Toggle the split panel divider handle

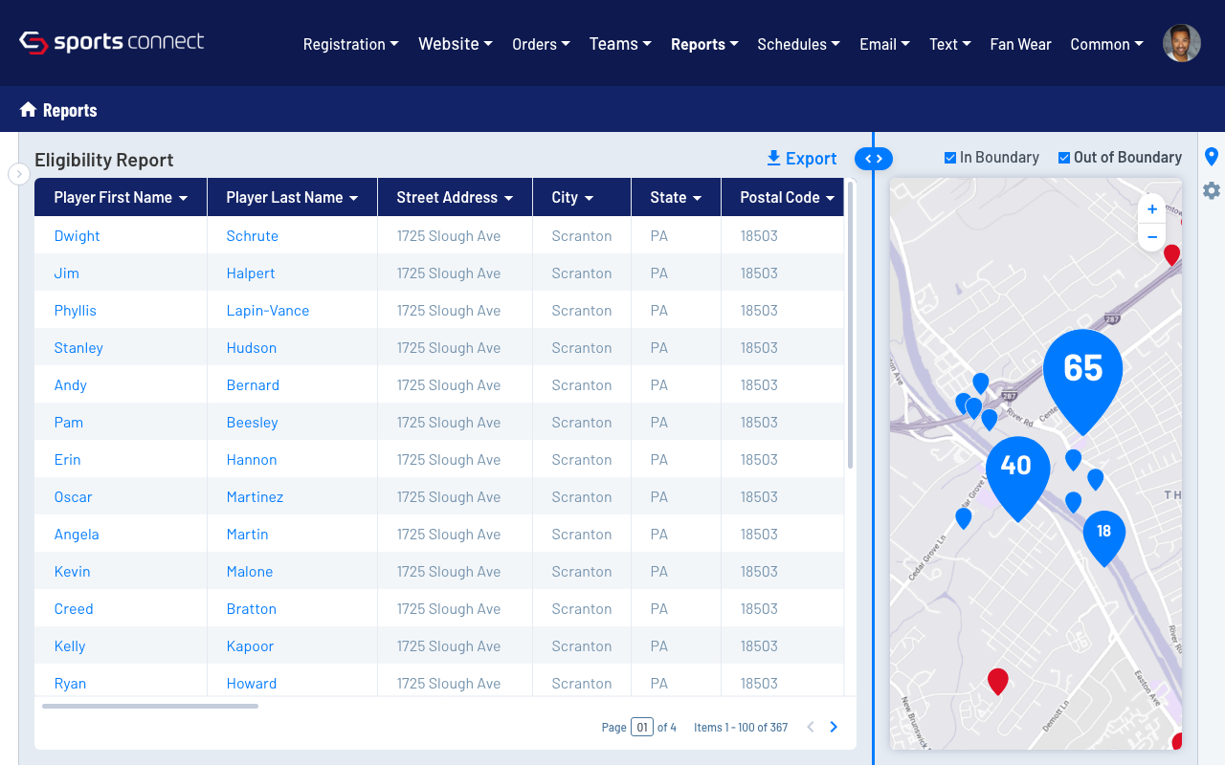[874, 159]
